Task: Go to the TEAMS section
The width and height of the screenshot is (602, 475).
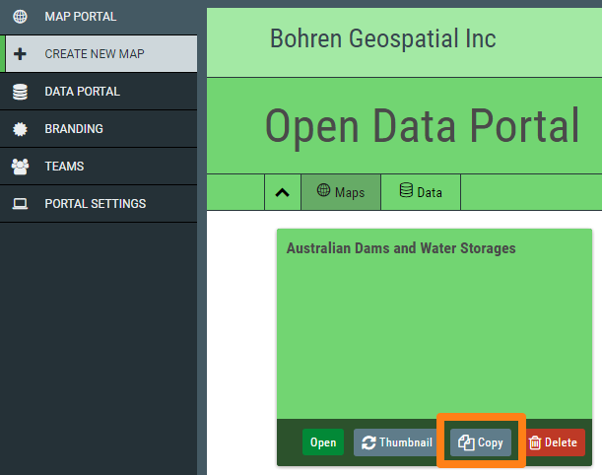Action: pyautogui.click(x=99, y=167)
